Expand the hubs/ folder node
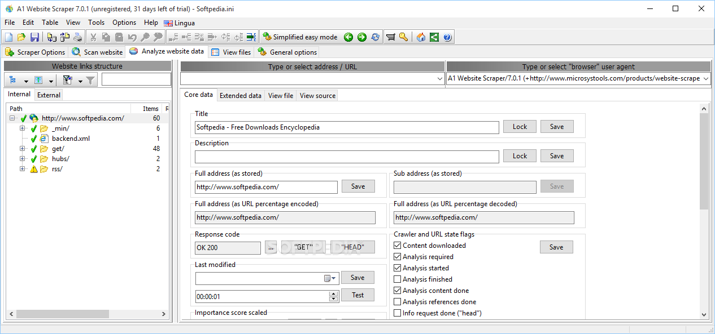 (23, 159)
